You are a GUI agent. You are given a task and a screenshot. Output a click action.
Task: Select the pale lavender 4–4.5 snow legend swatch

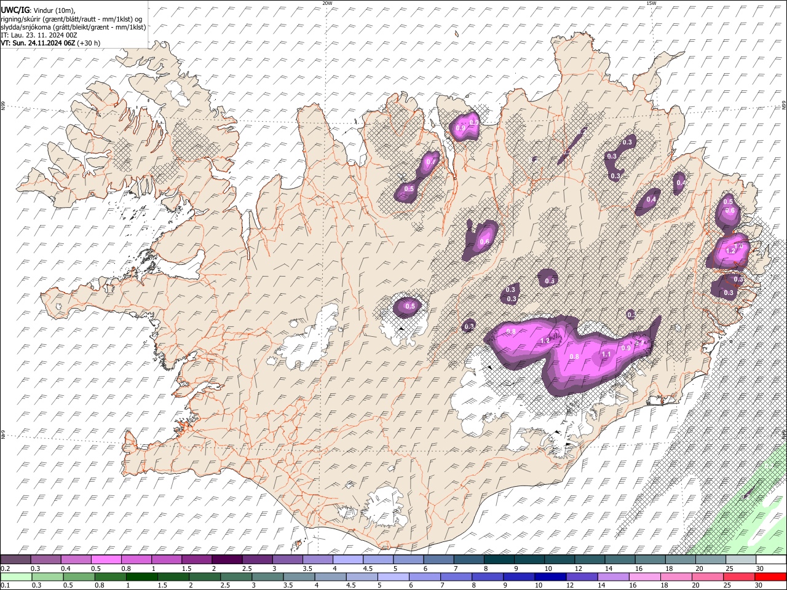point(348,559)
